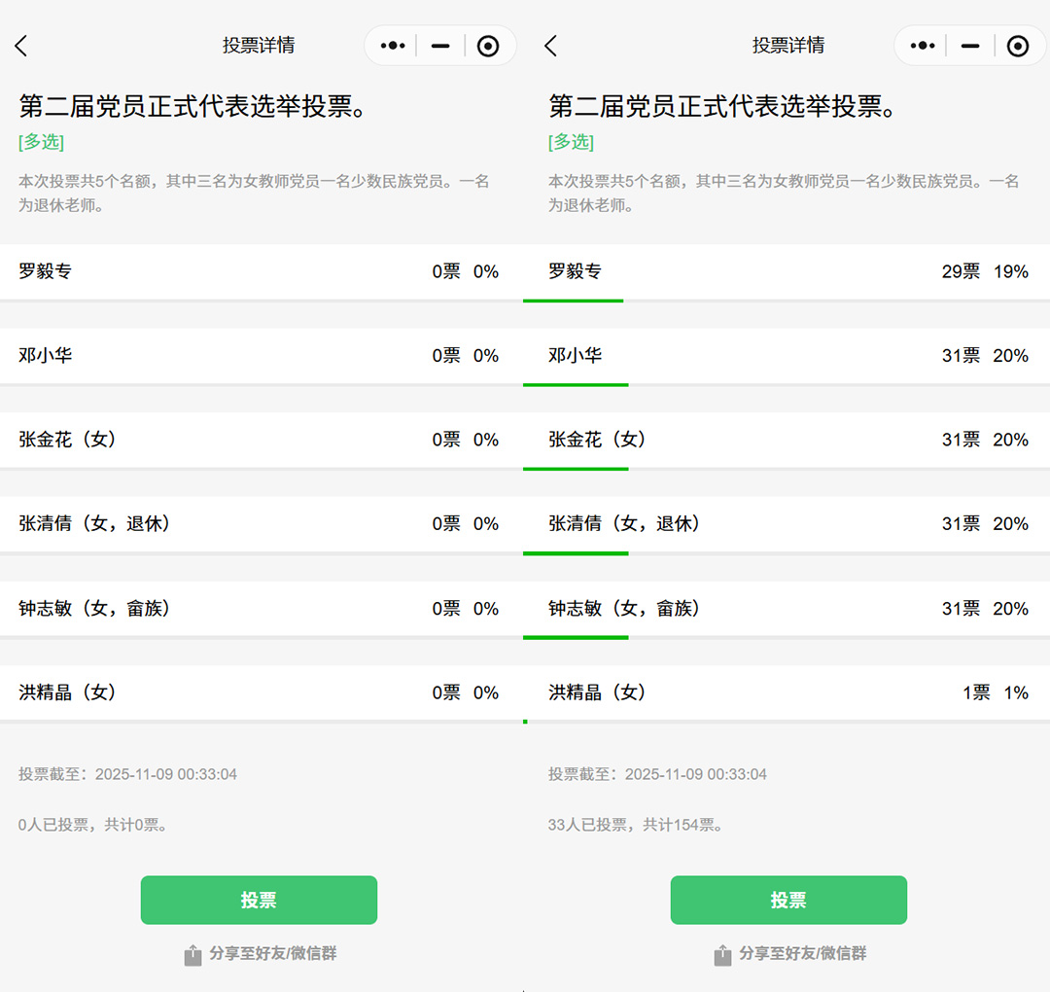Click share icon beside 分享至好友/微信群 in left panel
This screenshot has width=1050, height=992.
coord(192,954)
